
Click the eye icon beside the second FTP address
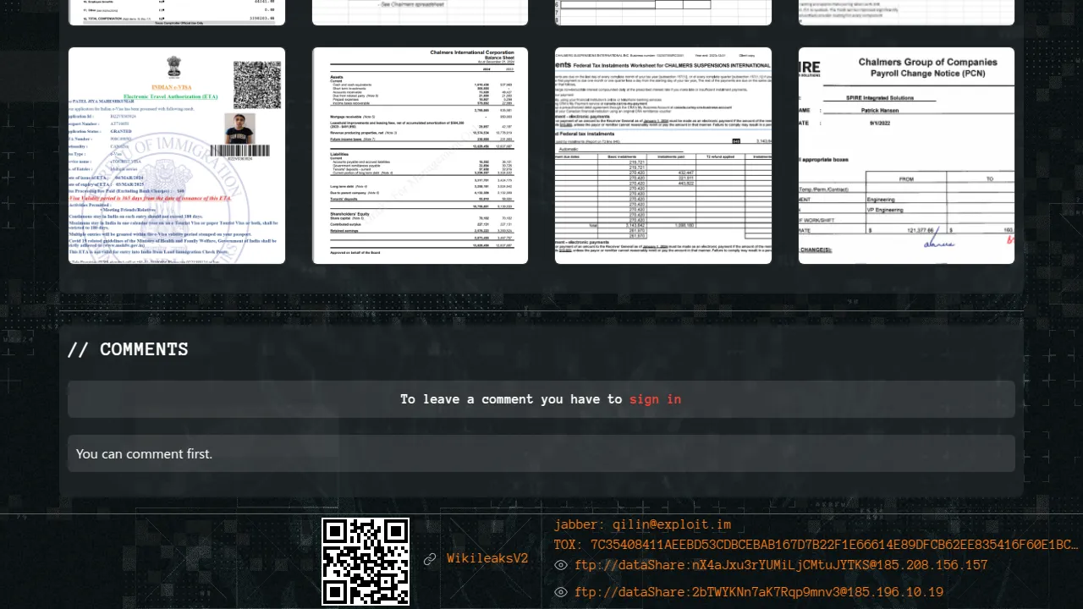coord(560,593)
